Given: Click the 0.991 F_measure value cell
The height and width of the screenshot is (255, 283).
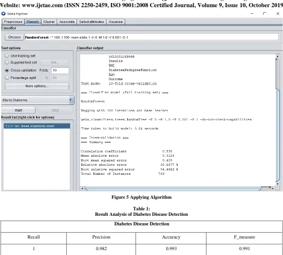Looking at the screenshot, I should (x=244, y=249).
